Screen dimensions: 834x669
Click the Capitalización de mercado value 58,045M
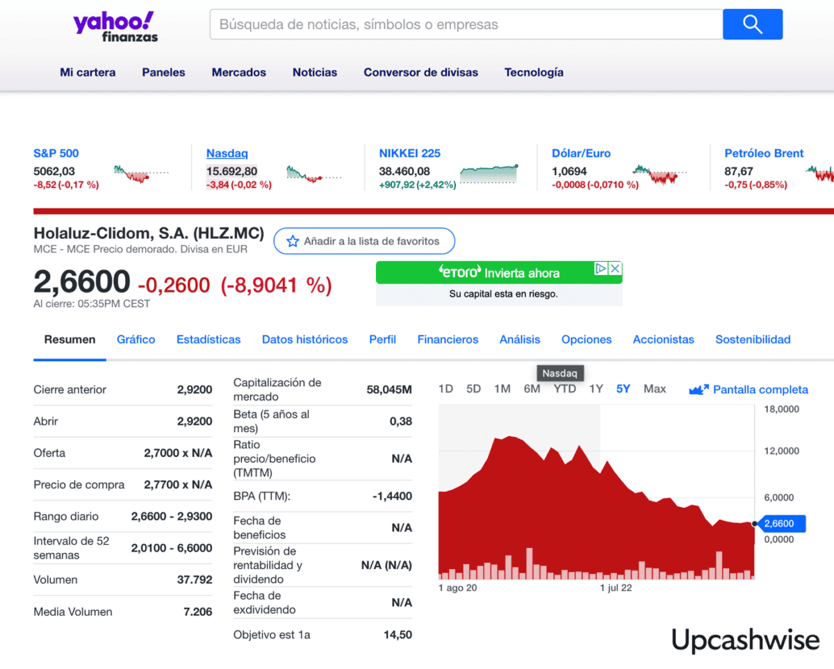coord(389,390)
